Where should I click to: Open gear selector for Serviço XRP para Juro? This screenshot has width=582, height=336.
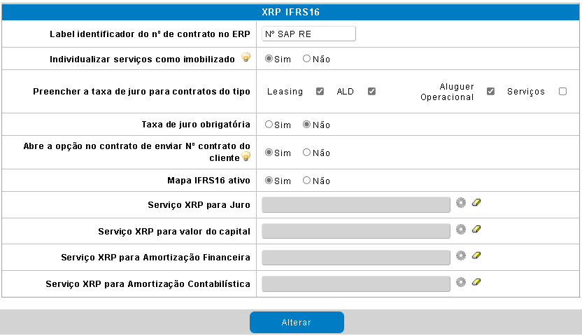coord(460,203)
